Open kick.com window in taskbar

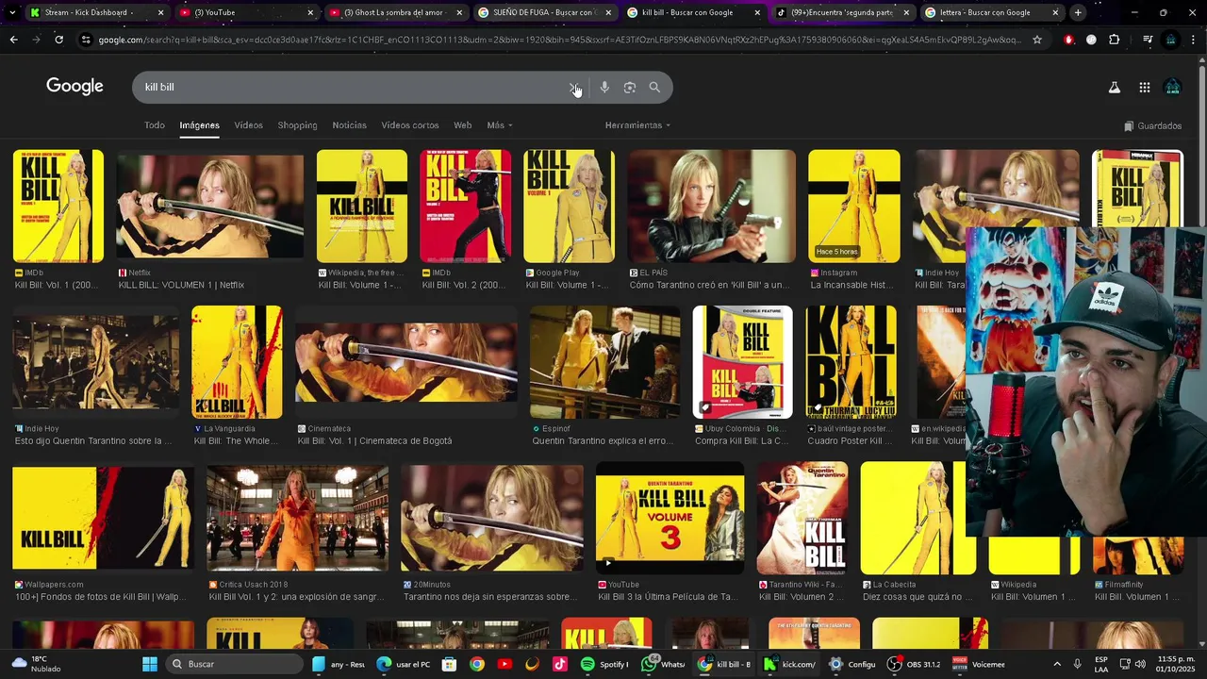(789, 664)
